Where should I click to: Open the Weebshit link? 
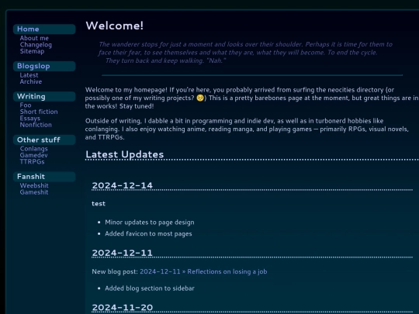click(x=34, y=185)
